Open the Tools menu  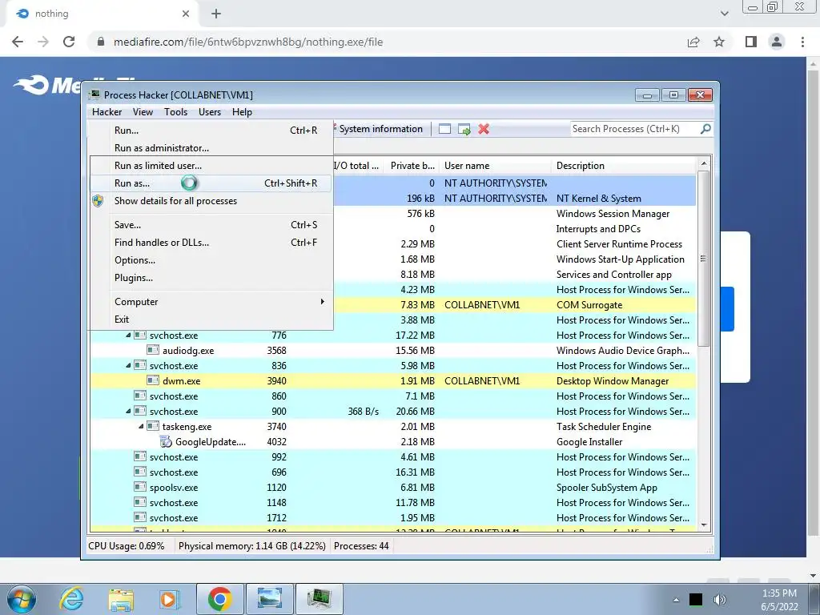[x=175, y=112]
